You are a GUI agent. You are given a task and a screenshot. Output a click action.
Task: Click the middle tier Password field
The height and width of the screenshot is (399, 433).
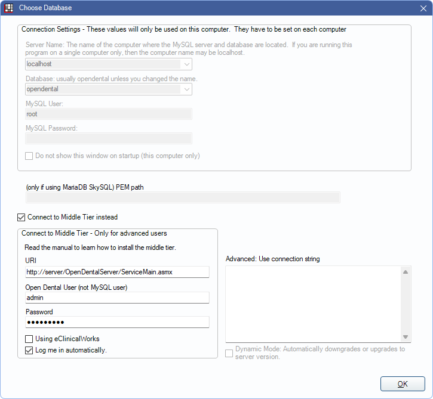click(x=117, y=322)
